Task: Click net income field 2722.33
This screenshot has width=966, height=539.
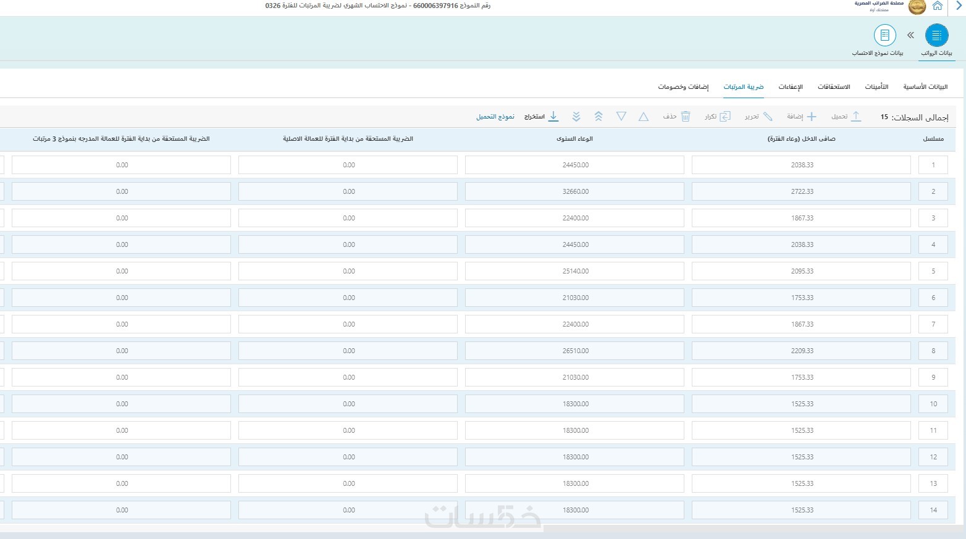Action: click(x=801, y=191)
